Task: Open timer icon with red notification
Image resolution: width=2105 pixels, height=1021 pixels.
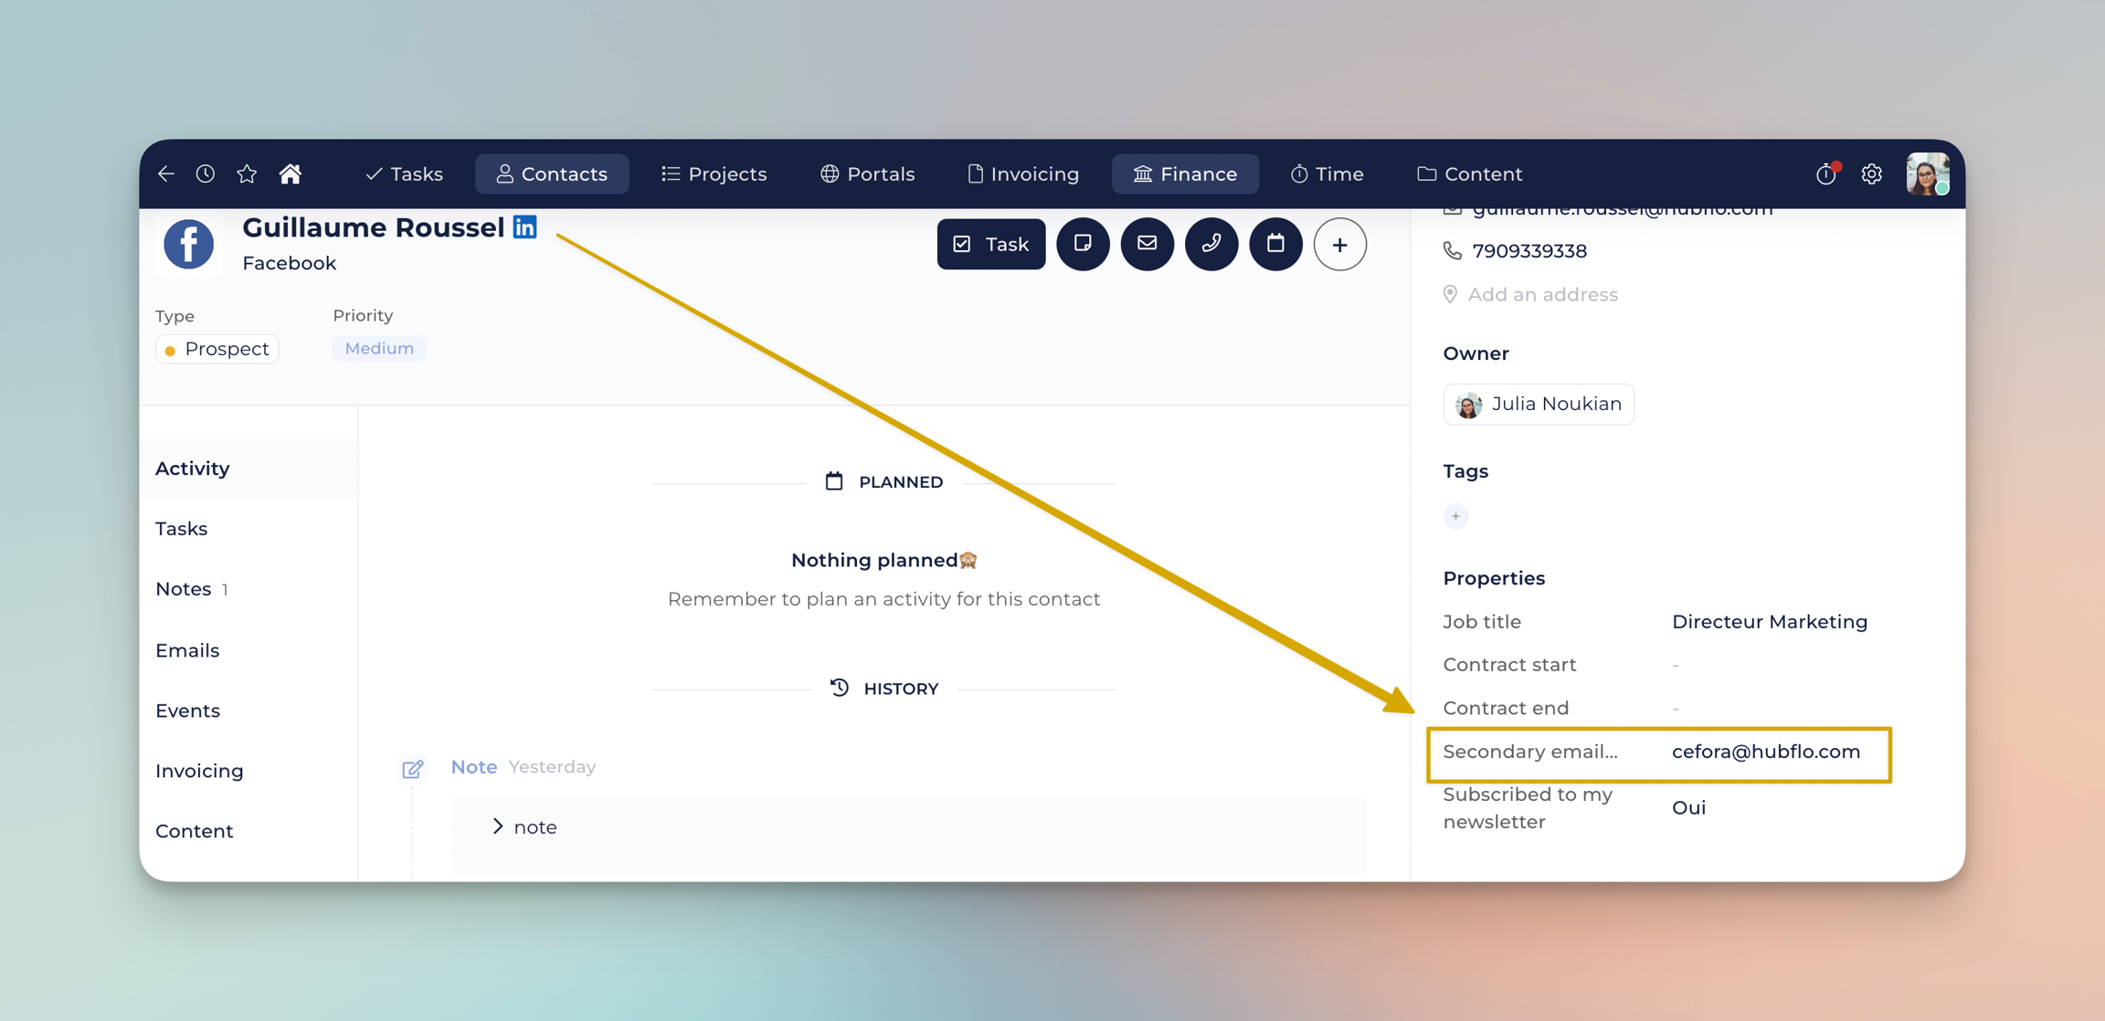Action: pyautogui.click(x=1826, y=174)
